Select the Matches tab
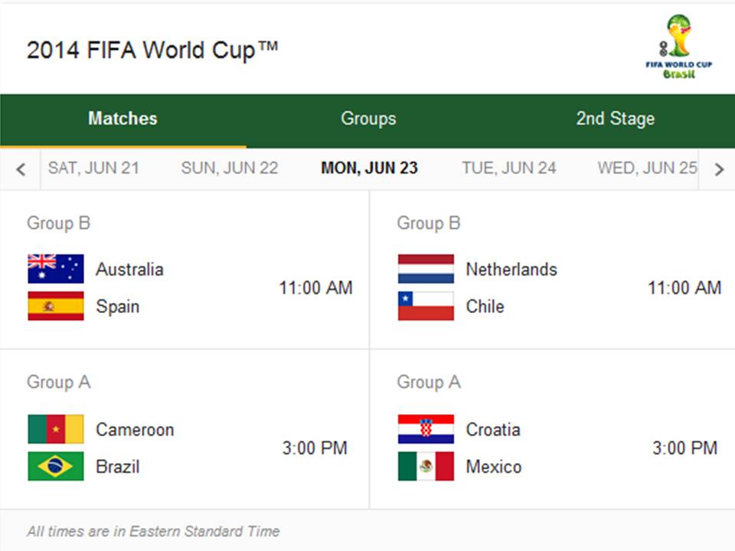 click(122, 119)
